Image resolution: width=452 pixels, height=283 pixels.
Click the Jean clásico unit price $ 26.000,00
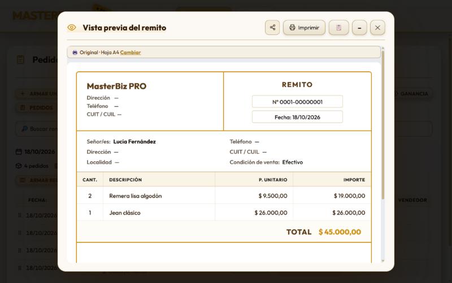[271, 213]
